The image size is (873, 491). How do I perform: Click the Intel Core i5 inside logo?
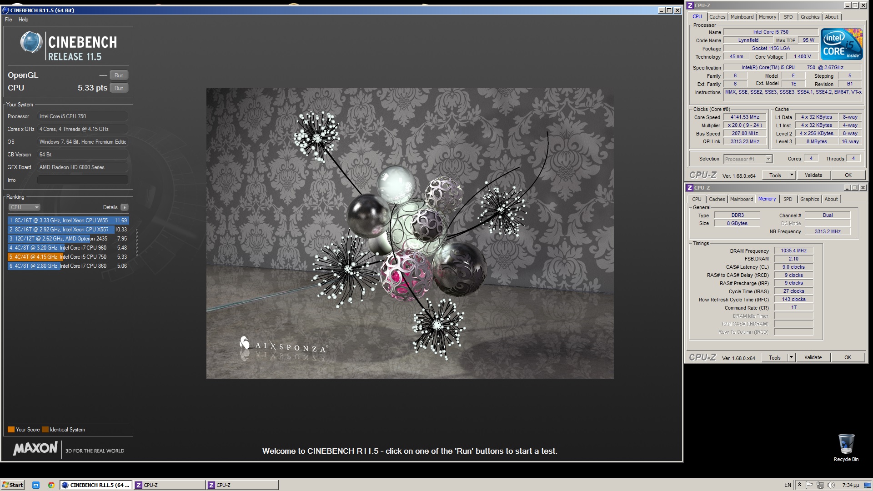click(842, 44)
